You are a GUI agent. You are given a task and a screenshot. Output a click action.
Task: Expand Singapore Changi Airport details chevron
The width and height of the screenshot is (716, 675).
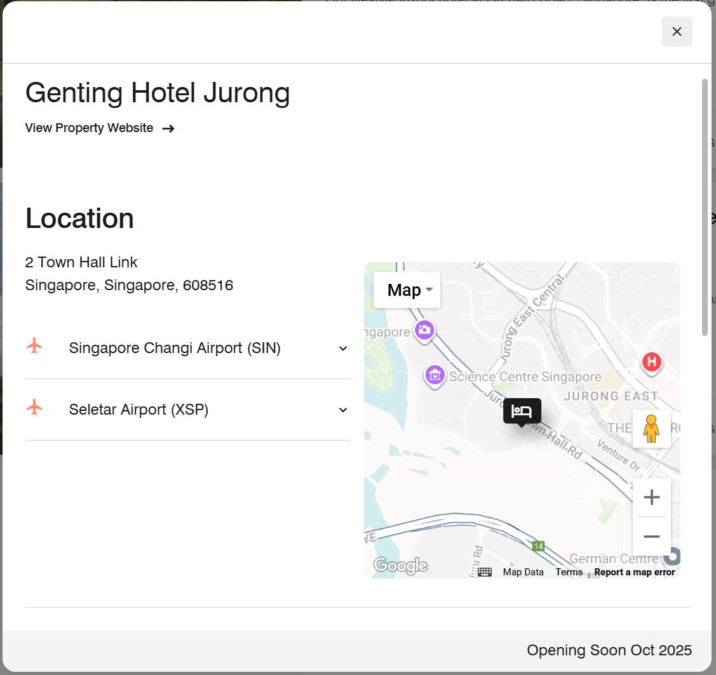[x=343, y=349]
